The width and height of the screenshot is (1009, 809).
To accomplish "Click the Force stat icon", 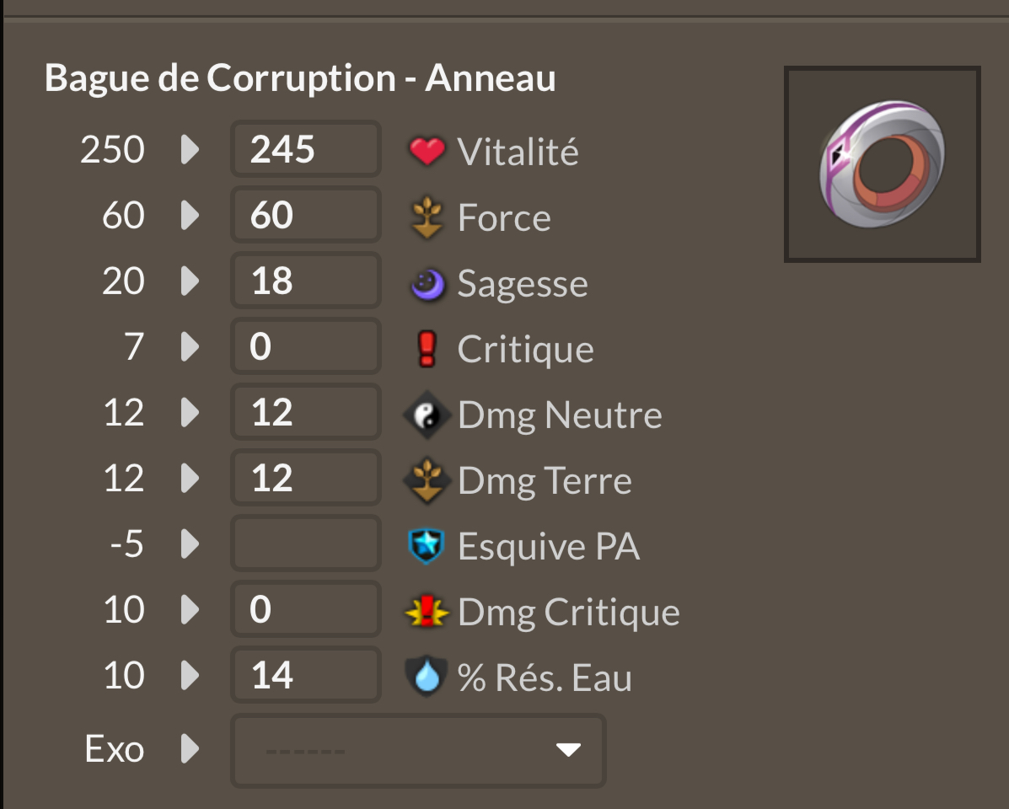I will (x=427, y=217).
